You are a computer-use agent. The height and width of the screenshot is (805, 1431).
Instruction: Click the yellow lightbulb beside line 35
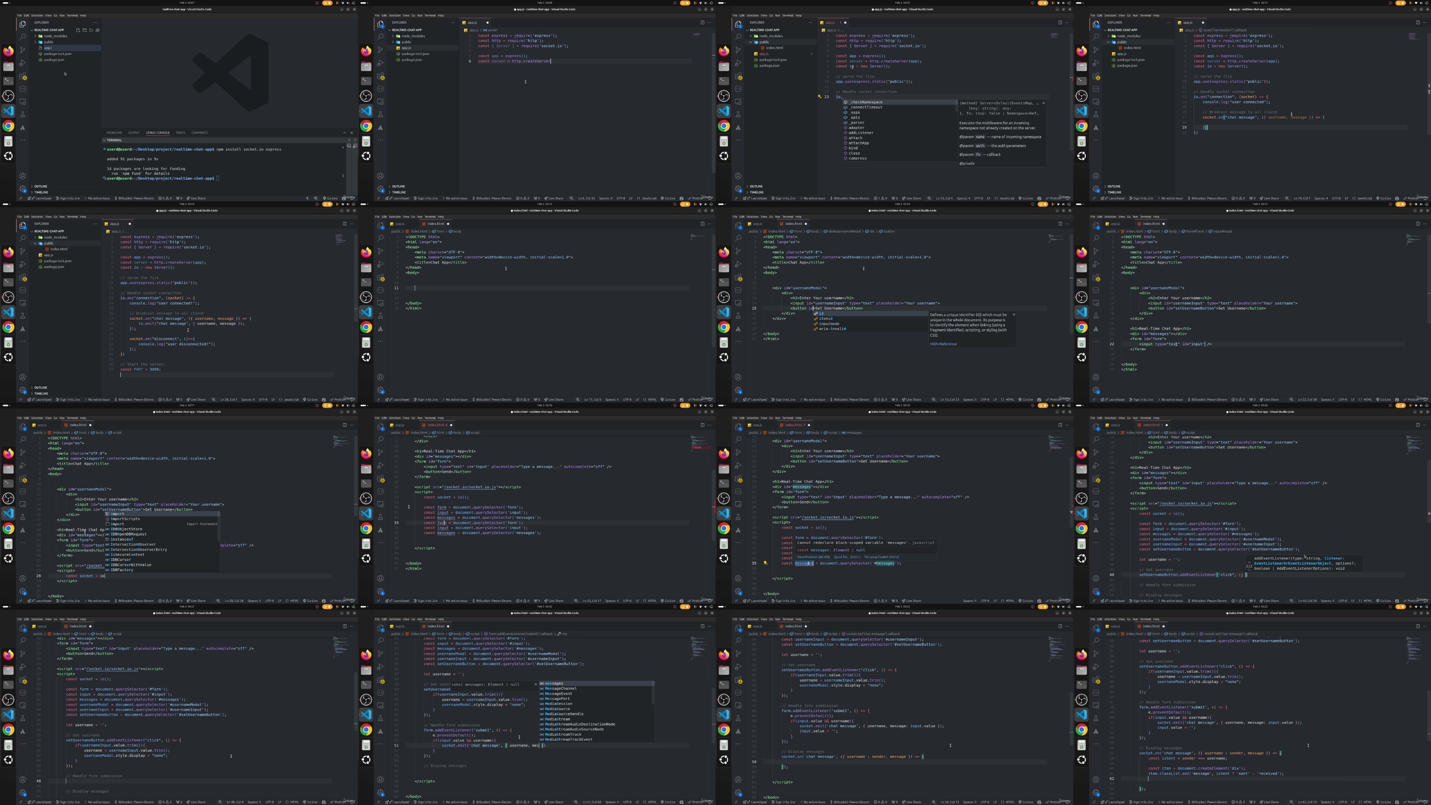765,563
